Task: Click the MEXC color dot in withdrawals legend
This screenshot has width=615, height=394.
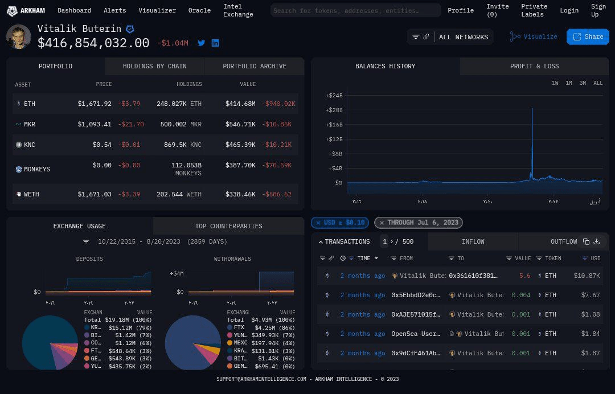Action: click(230, 343)
